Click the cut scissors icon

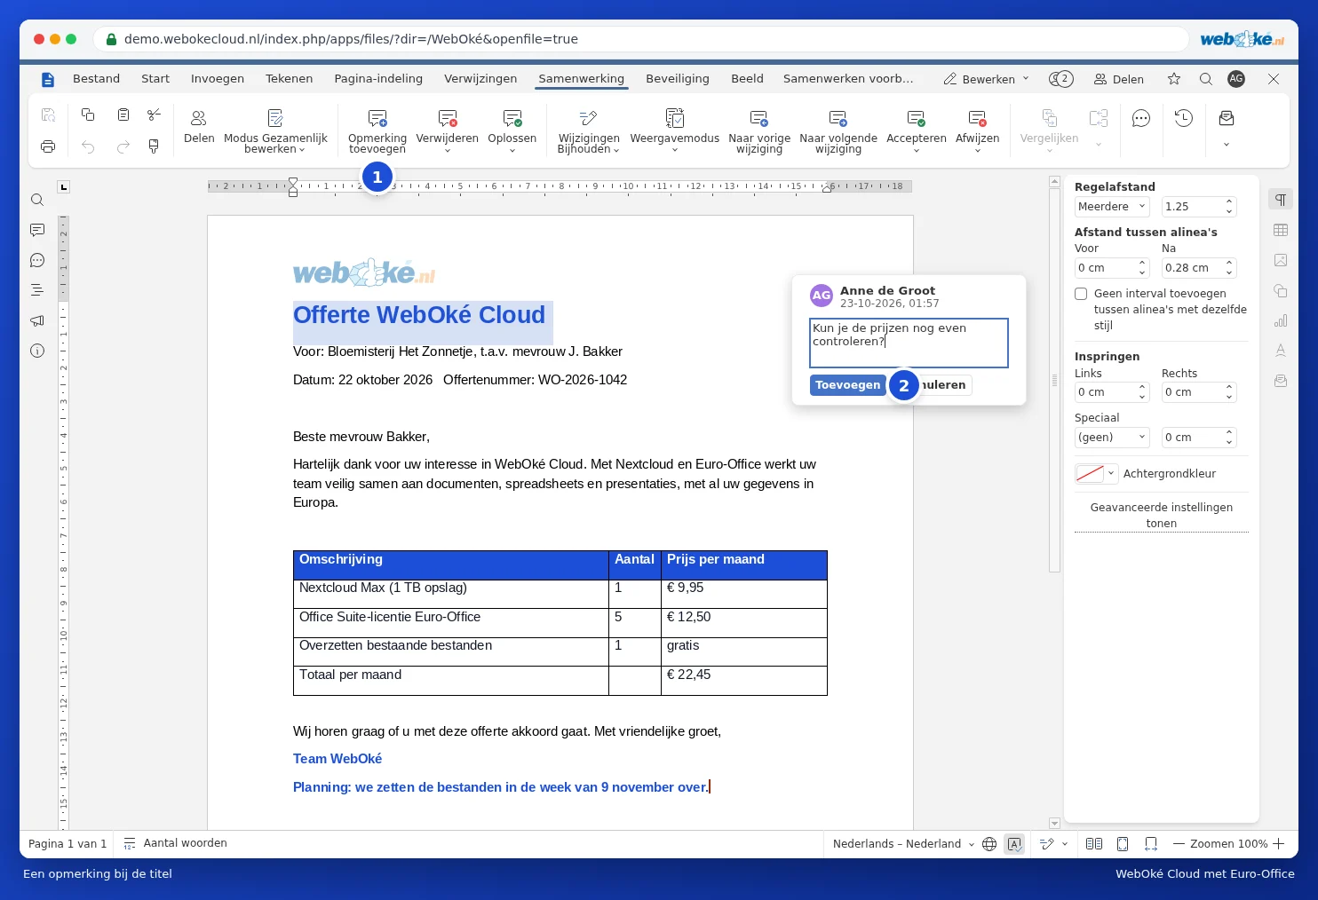[154, 114]
